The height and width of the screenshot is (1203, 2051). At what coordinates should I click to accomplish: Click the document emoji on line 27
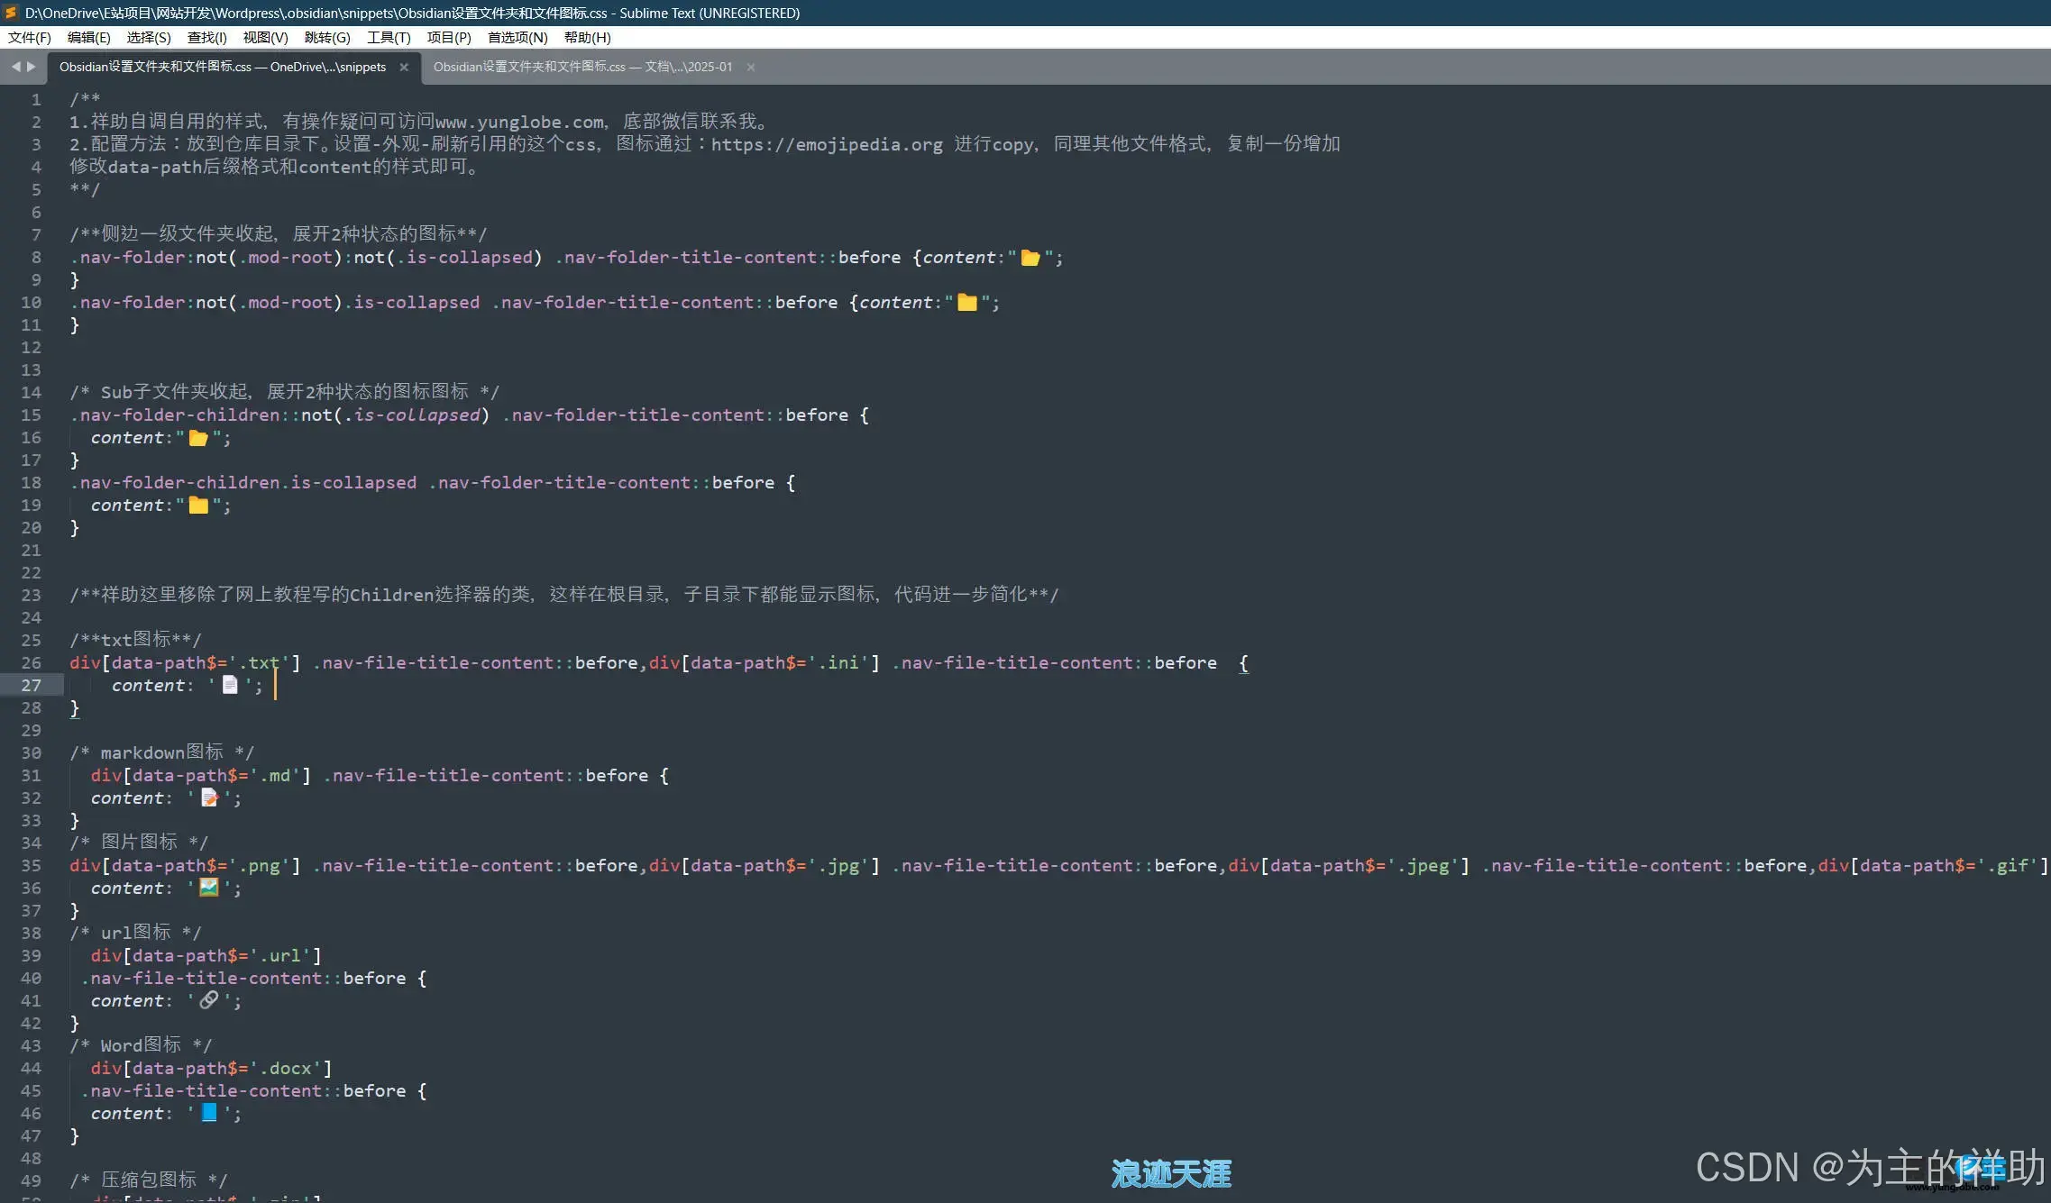click(x=230, y=686)
